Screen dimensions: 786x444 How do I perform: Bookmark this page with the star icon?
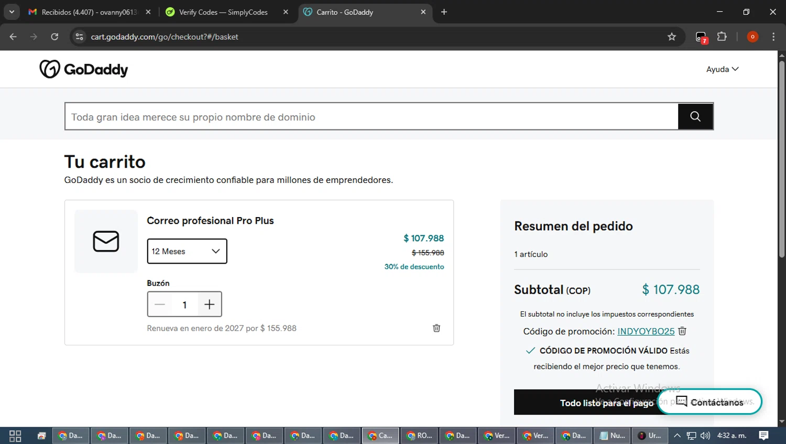click(672, 37)
